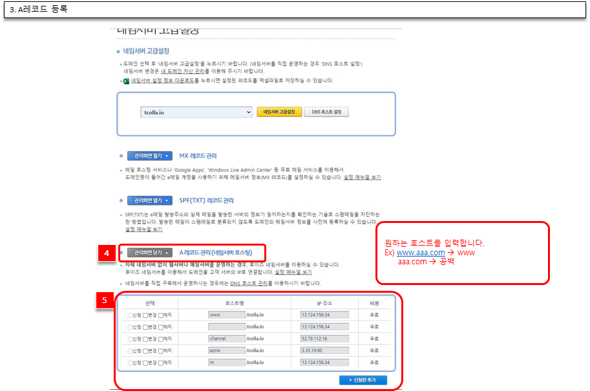The width and height of the screenshot is (590, 391).
Task: Click the channel host name field
Action: 227,338
